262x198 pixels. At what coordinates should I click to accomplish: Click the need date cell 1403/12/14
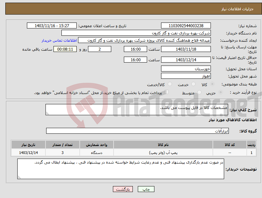tap(29, 153)
